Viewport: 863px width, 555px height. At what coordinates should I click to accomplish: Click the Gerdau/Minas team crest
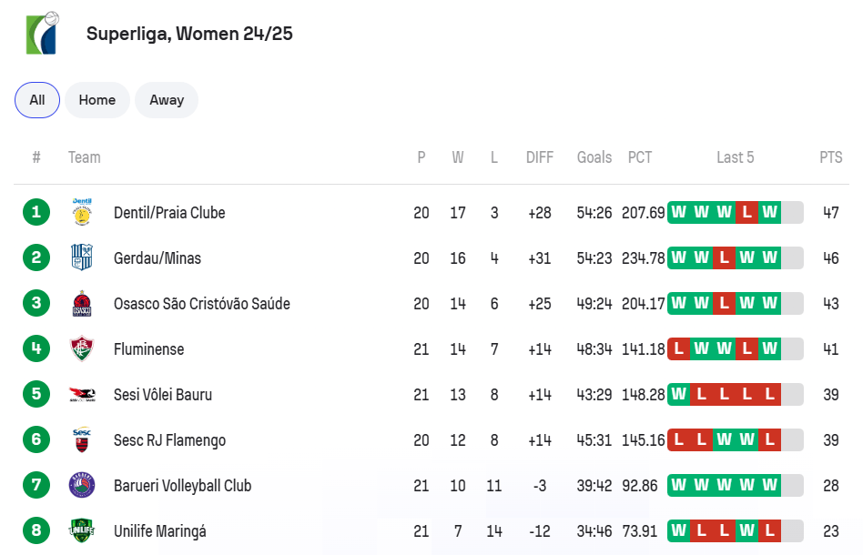coord(82,258)
